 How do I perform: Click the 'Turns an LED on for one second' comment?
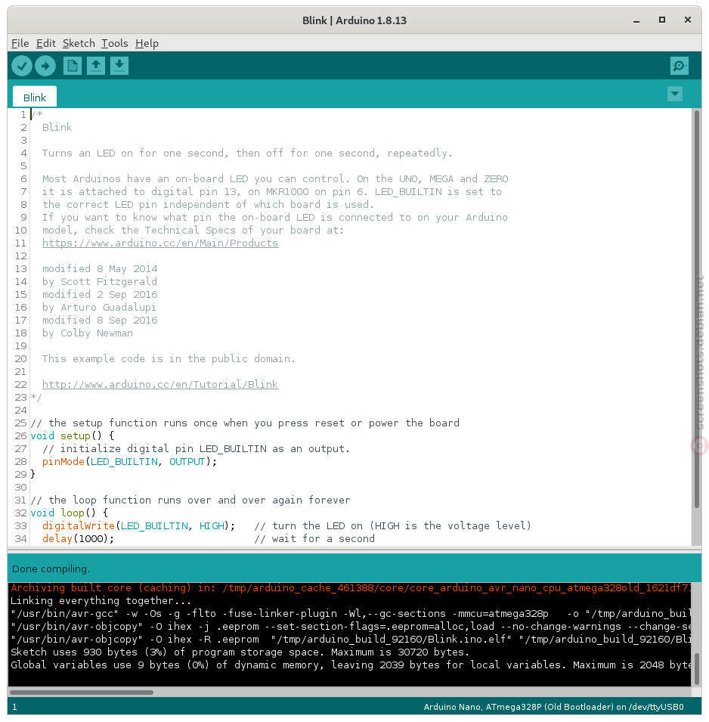[248, 153]
